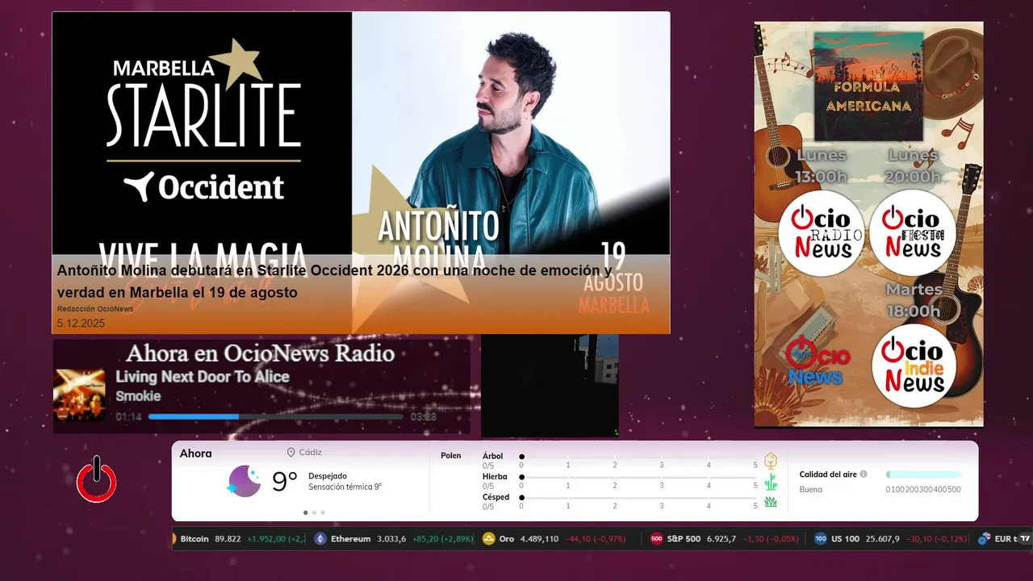Viewport: 1033px width, 581px height.
Task: Click the Ahora en OcioNews Radio heading
Action: click(x=260, y=353)
